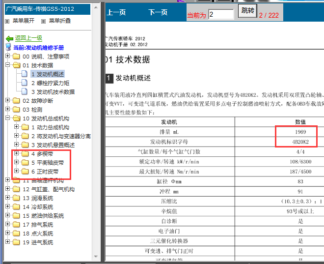This screenshot has width=324, height=264.
Task: Collapse the 10 发动机总成机构 node
Action: (8, 118)
